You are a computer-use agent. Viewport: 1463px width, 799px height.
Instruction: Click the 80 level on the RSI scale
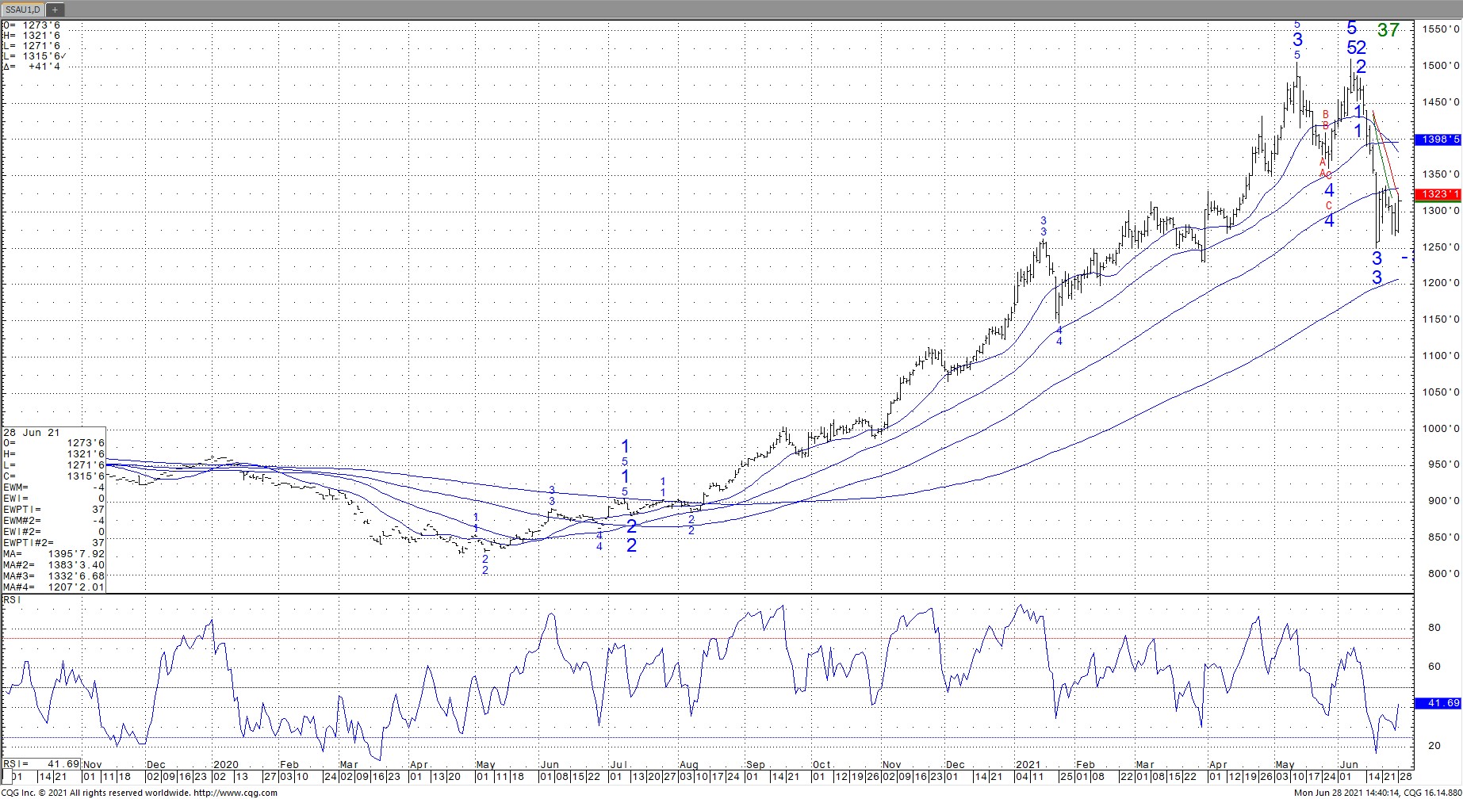tap(1434, 628)
